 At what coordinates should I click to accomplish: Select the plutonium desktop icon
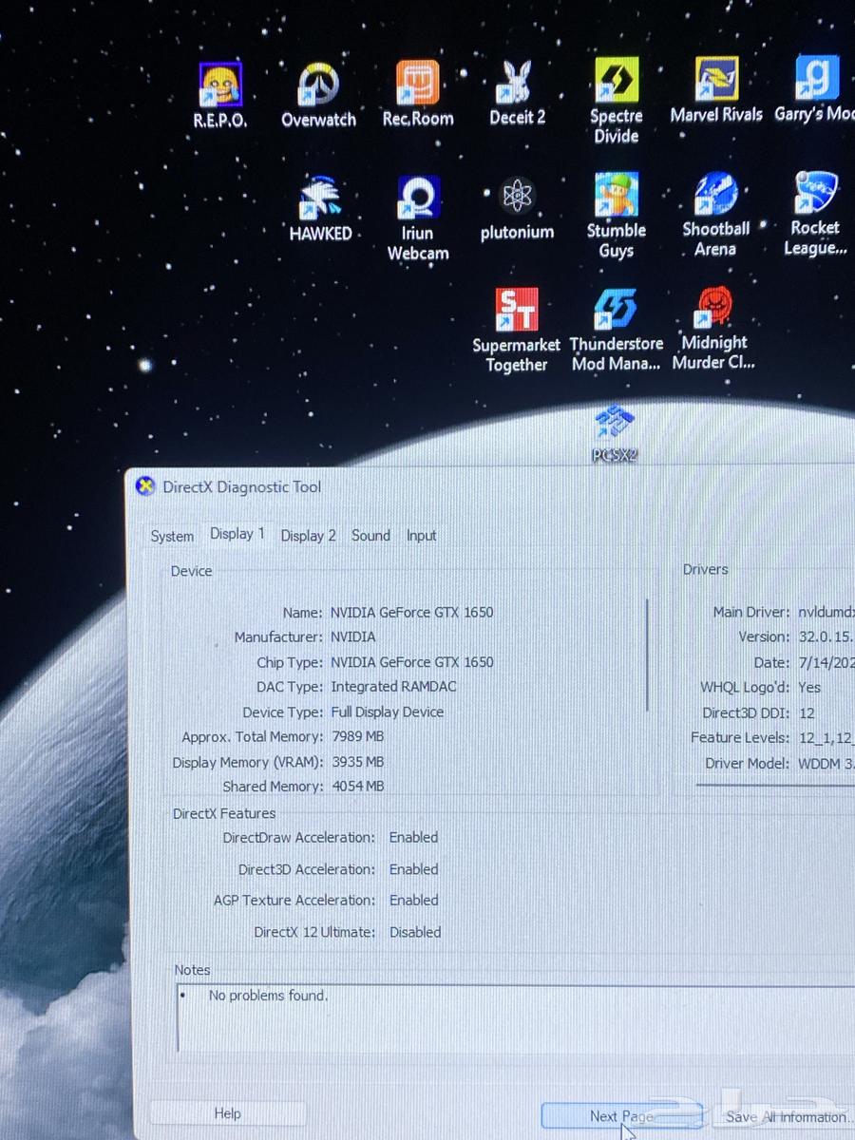click(x=517, y=209)
